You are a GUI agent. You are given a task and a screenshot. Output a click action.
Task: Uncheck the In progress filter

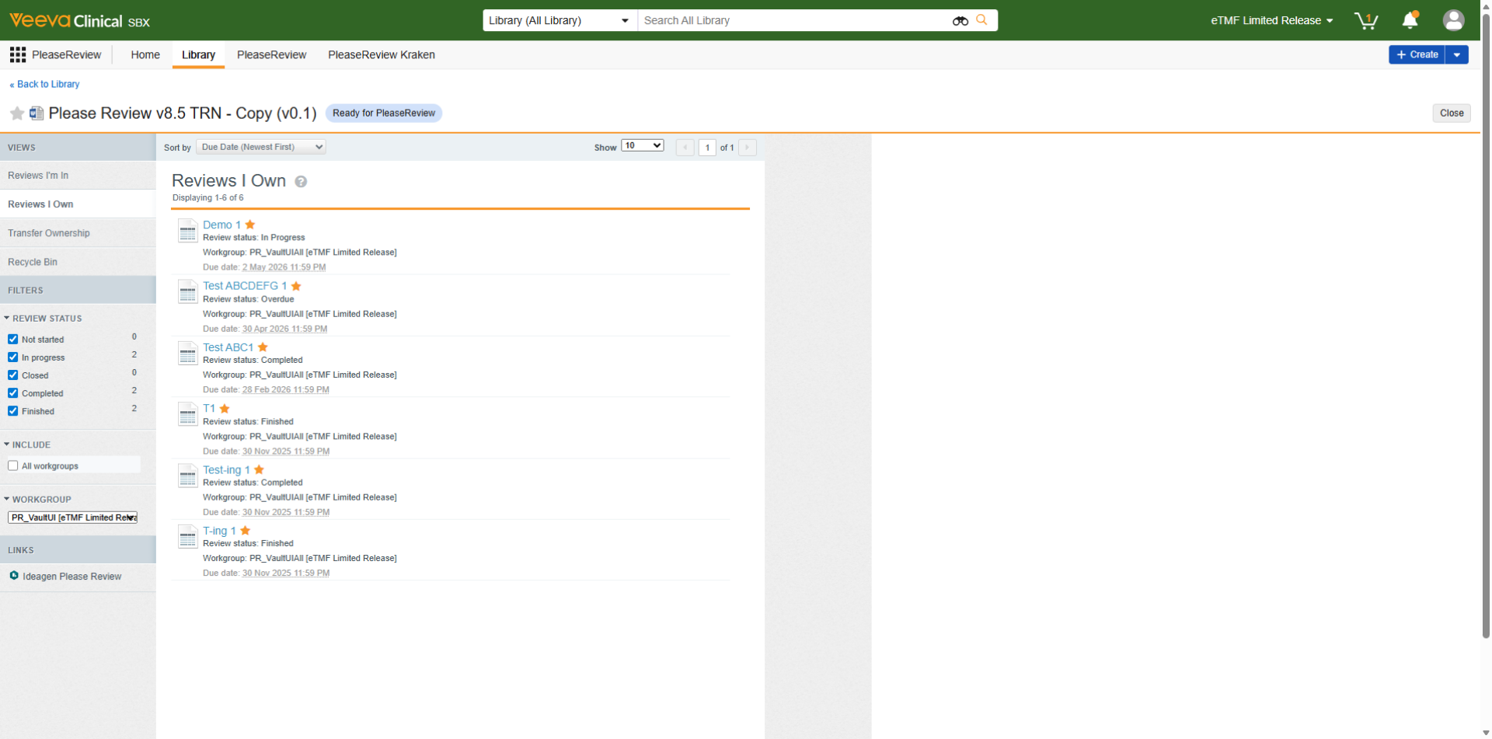coord(13,357)
